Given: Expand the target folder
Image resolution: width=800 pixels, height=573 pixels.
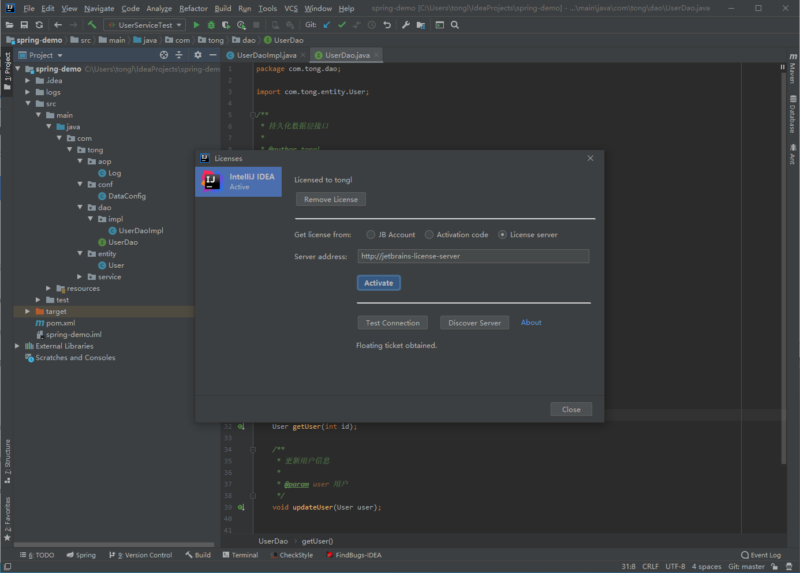Looking at the screenshot, I should click(x=27, y=311).
